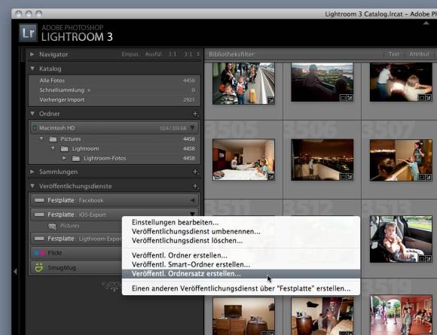Expand the Navigator panel
The width and height of the screenshot is (437, 335).
tap(32, 54)
